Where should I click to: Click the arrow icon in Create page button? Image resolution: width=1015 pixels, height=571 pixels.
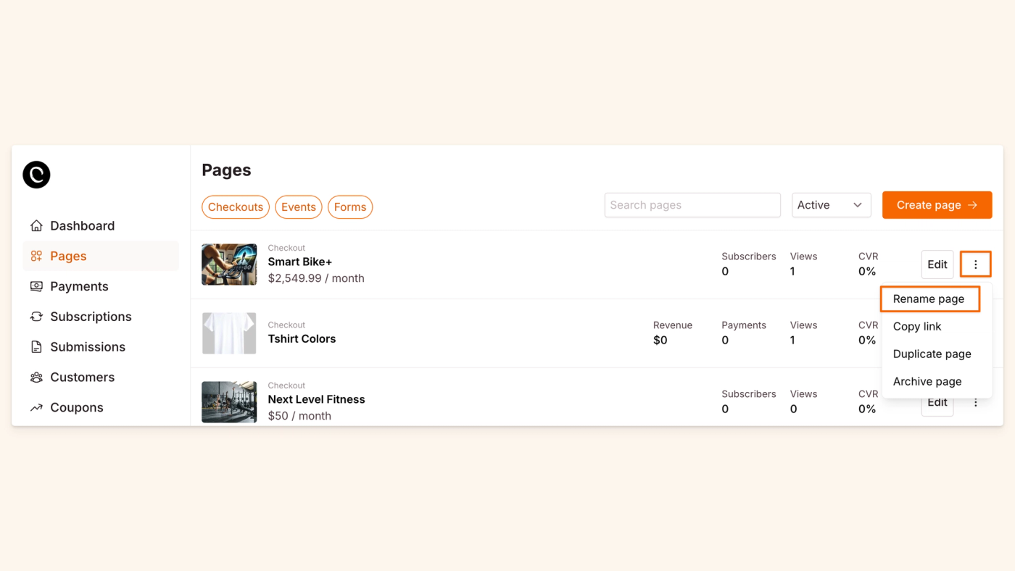[973, 205]
